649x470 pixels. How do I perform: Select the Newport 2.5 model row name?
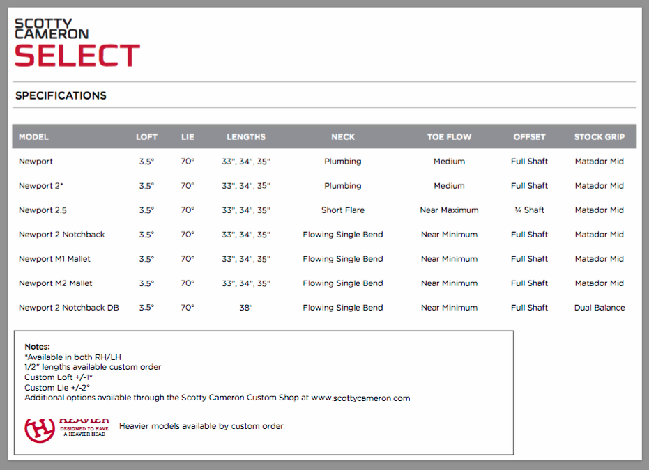43,210
